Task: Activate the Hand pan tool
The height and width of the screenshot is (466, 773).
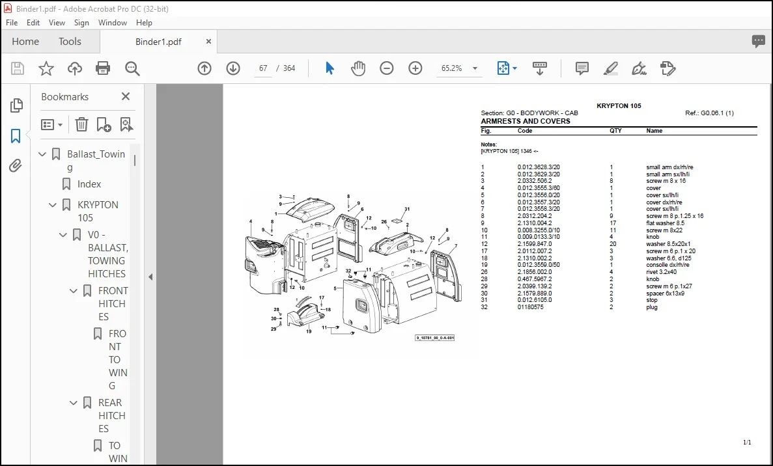Action: [358, 68]
